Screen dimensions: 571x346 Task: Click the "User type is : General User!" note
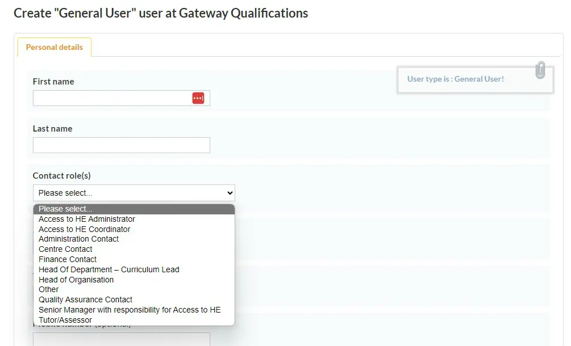coord(456,79)
